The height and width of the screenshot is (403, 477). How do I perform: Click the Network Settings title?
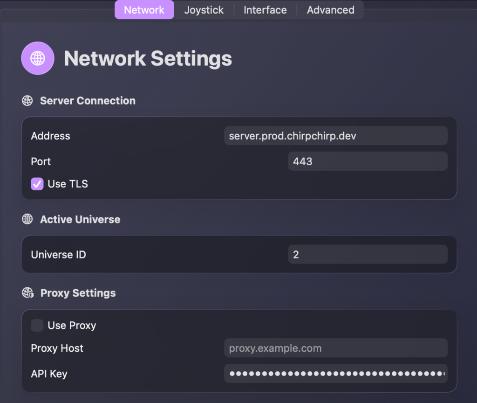148,59
